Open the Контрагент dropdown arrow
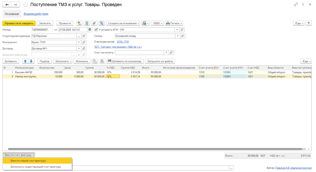This screenshot has height=172, width=316. click(x=79, y=42)
